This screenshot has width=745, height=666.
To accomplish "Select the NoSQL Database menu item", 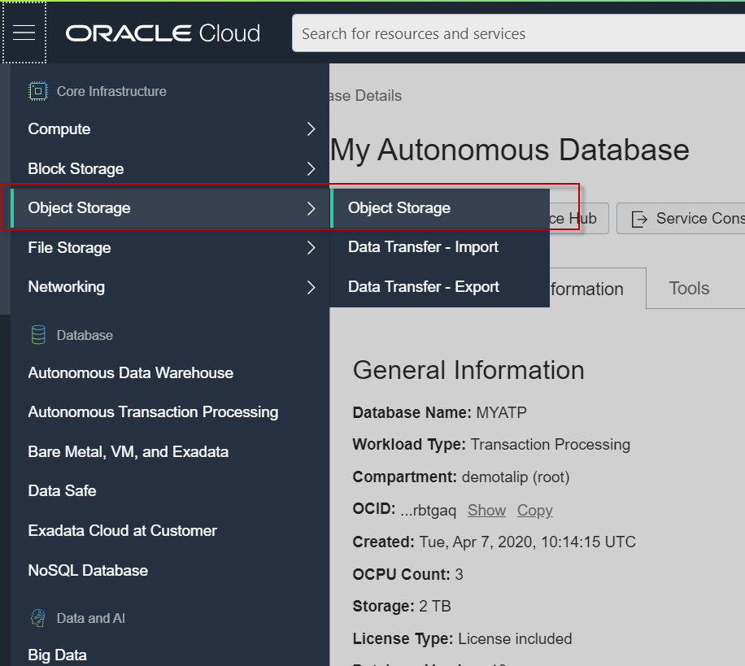I will 86,570.
